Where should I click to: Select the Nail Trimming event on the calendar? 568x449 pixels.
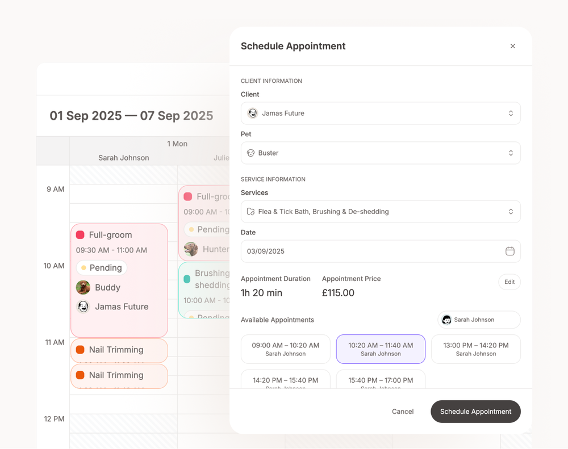119,350
